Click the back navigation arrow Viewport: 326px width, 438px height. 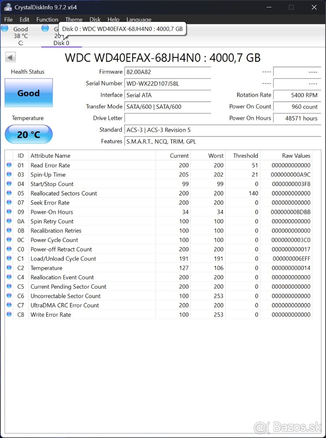10,57
